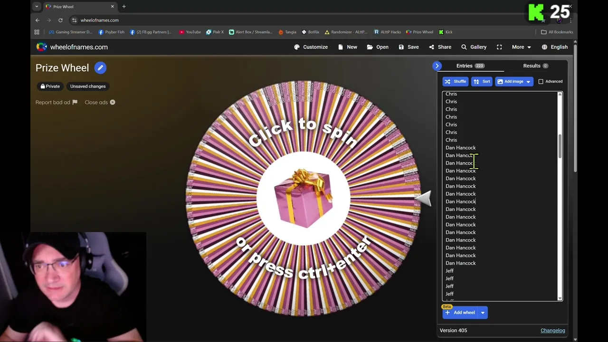
Task: Open Gaming Streamer D... bookmark
Action: 70,32
